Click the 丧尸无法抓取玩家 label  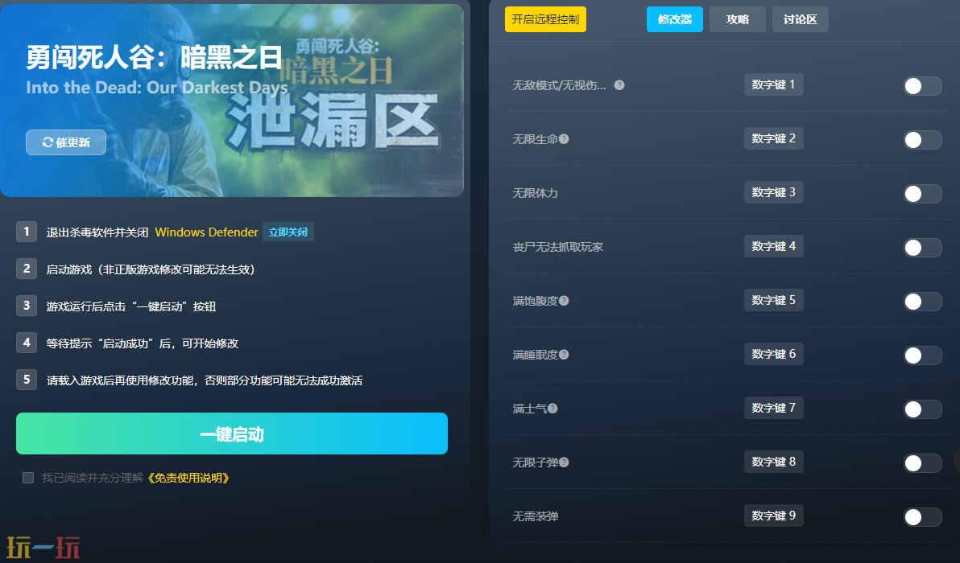[558, 247]
